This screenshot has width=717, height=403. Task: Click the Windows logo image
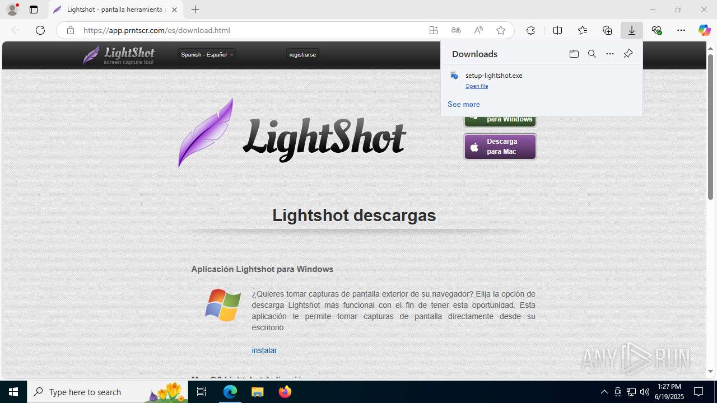223,305
